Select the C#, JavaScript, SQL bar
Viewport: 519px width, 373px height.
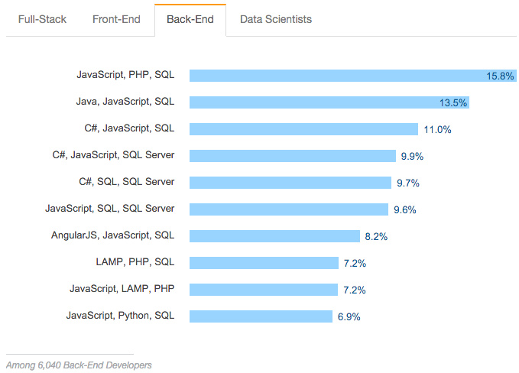pos(304,129)
